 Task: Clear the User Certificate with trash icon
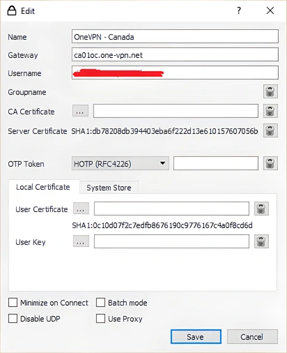pos(261,209)
